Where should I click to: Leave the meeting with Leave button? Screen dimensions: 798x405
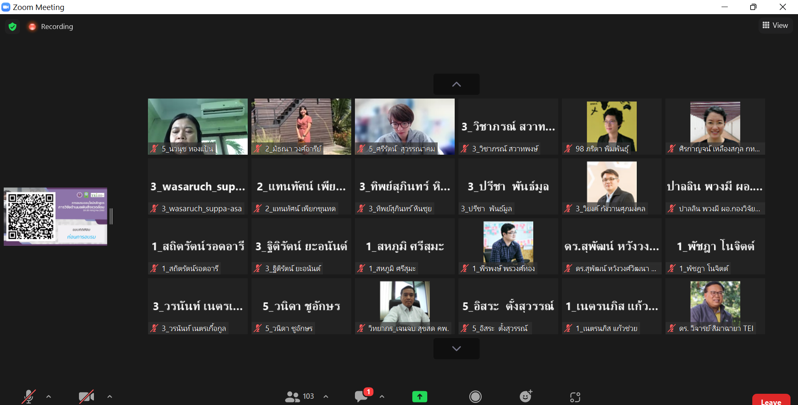[x=771, y=400]
